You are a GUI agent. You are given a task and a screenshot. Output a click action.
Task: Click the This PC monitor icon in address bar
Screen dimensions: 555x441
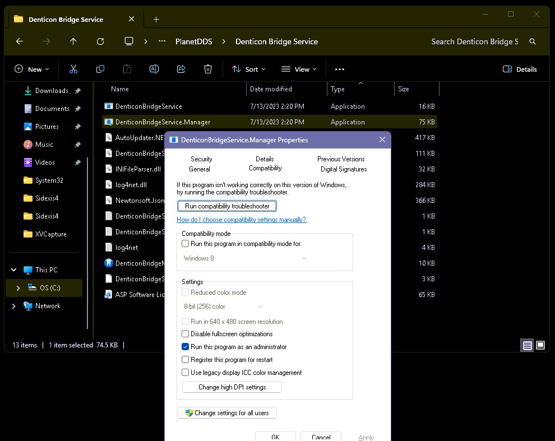tap(129, 41)
